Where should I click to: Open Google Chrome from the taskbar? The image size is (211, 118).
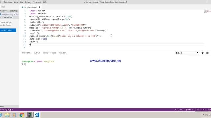click(22, 115)
